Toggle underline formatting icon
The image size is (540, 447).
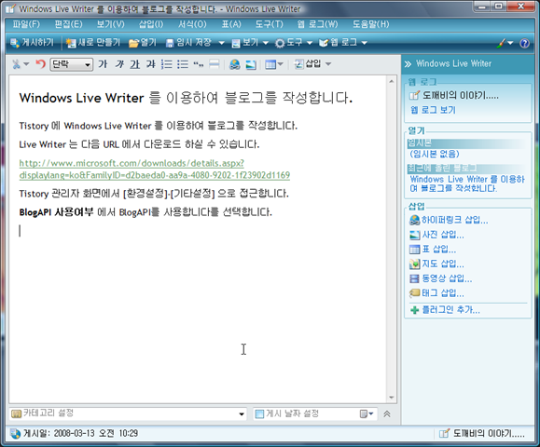point(135,64)
